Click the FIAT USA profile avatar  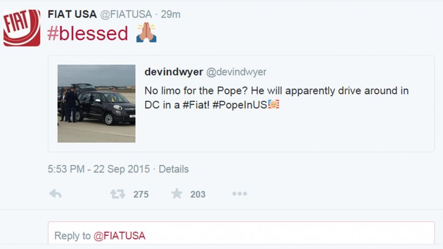[22, 28]
